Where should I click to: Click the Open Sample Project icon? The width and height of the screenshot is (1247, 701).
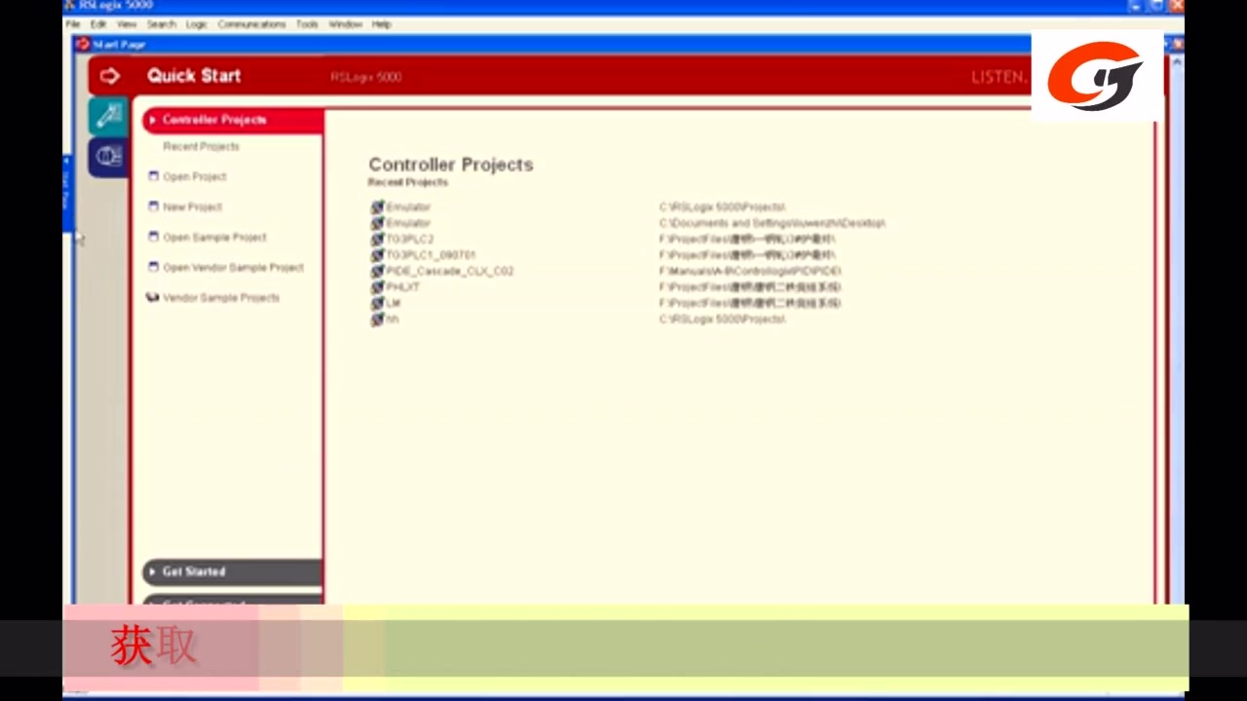point(153,237)
